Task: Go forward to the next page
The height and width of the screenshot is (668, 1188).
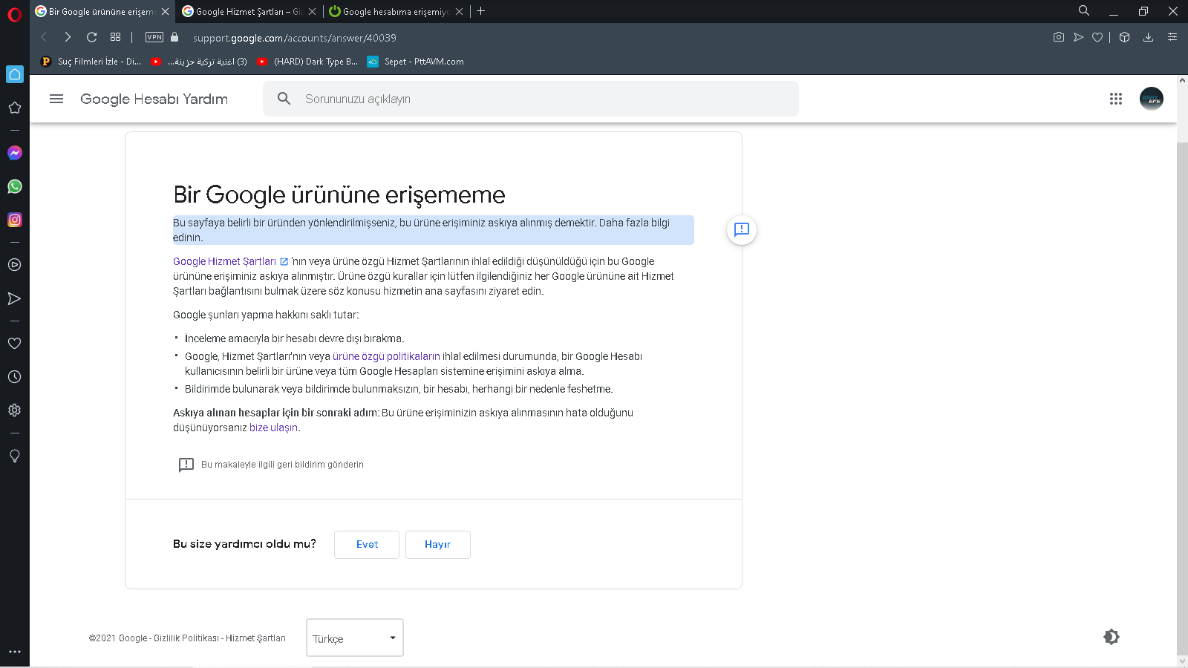Action: tap(68, 37)
